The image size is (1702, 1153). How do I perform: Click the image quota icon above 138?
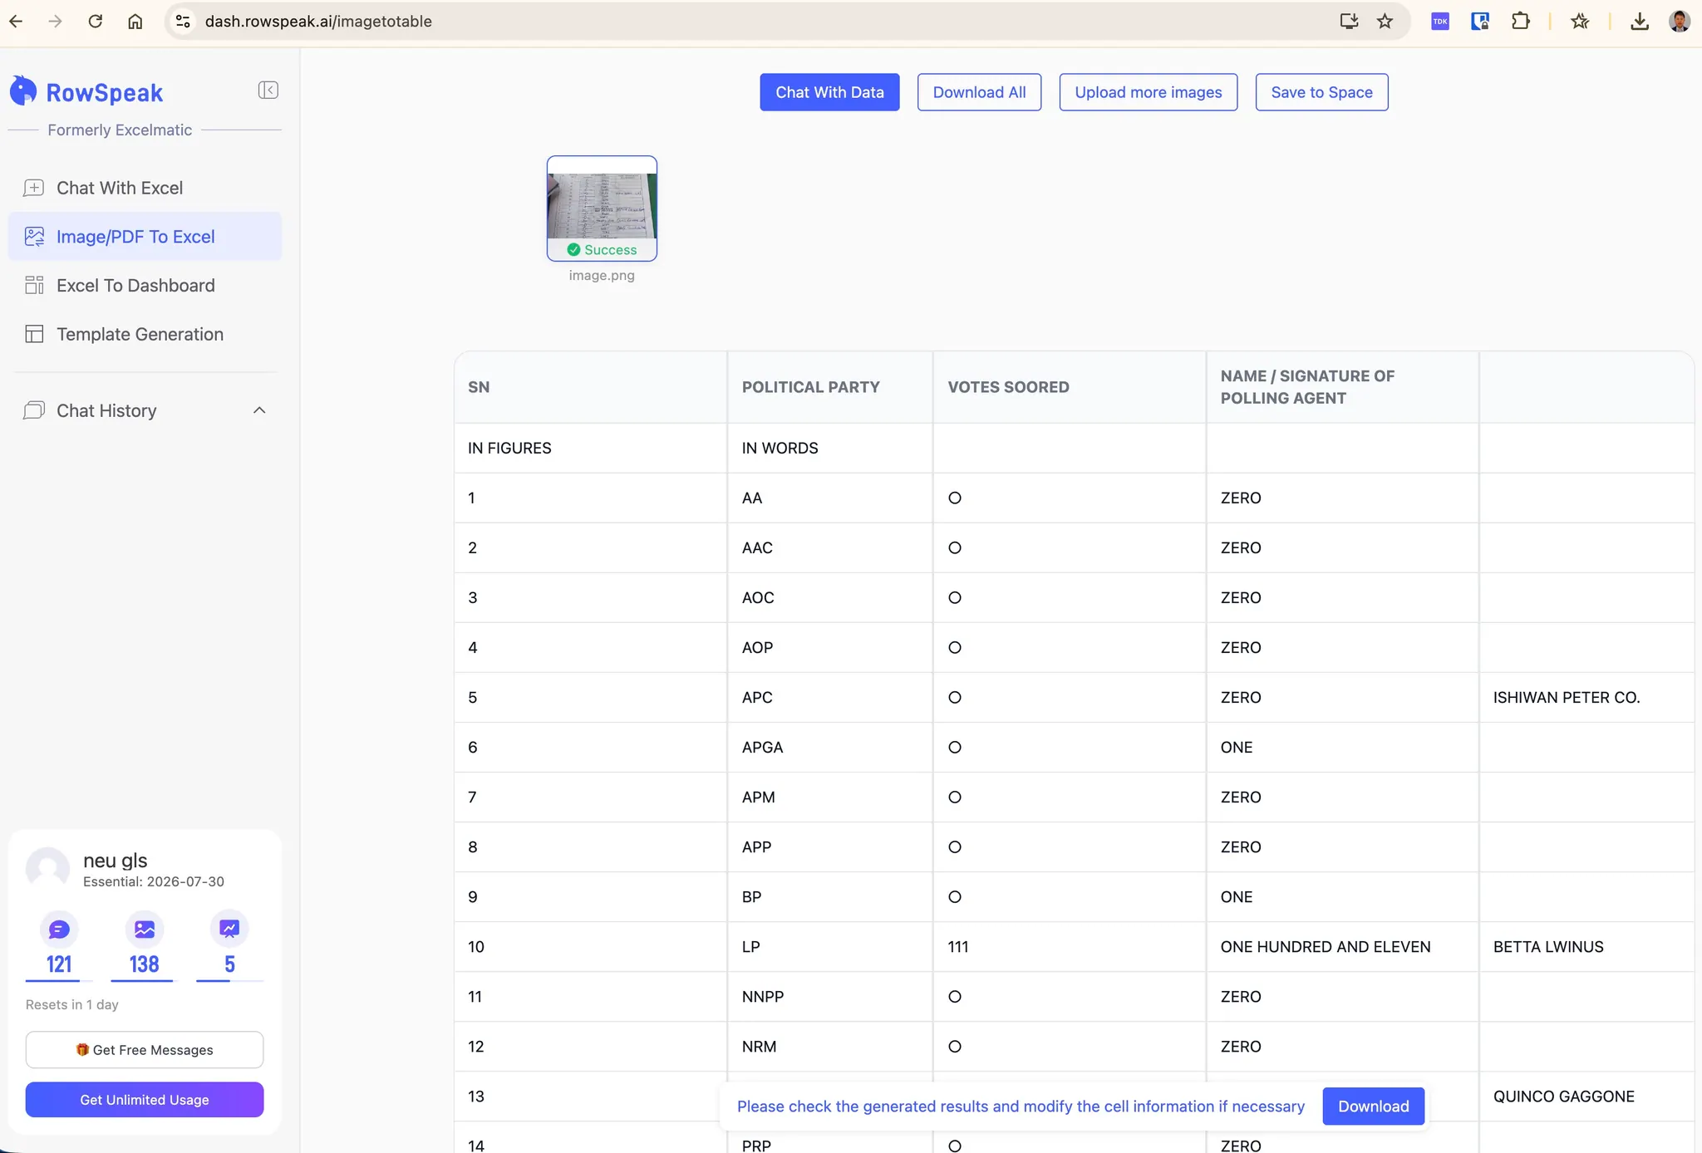point(144,929)
